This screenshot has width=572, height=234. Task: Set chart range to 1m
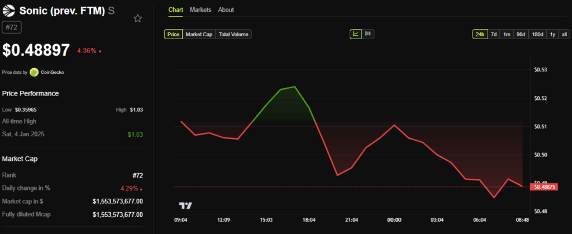506,34
